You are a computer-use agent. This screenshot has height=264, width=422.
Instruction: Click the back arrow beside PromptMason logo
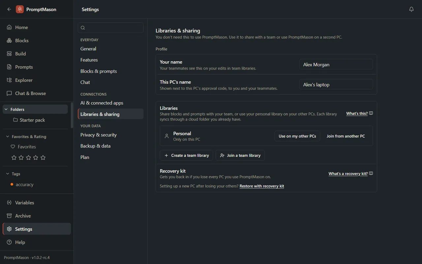pos(9,9)
